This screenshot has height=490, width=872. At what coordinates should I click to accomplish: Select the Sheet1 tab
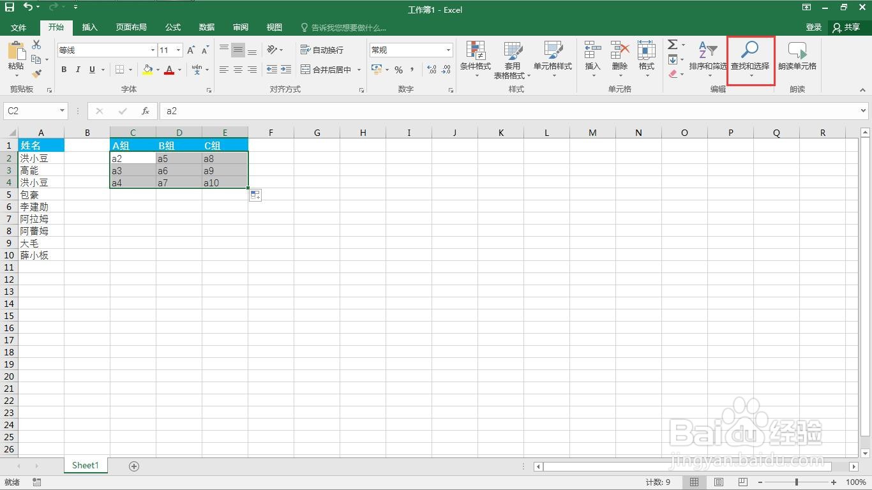click(86, 466)
